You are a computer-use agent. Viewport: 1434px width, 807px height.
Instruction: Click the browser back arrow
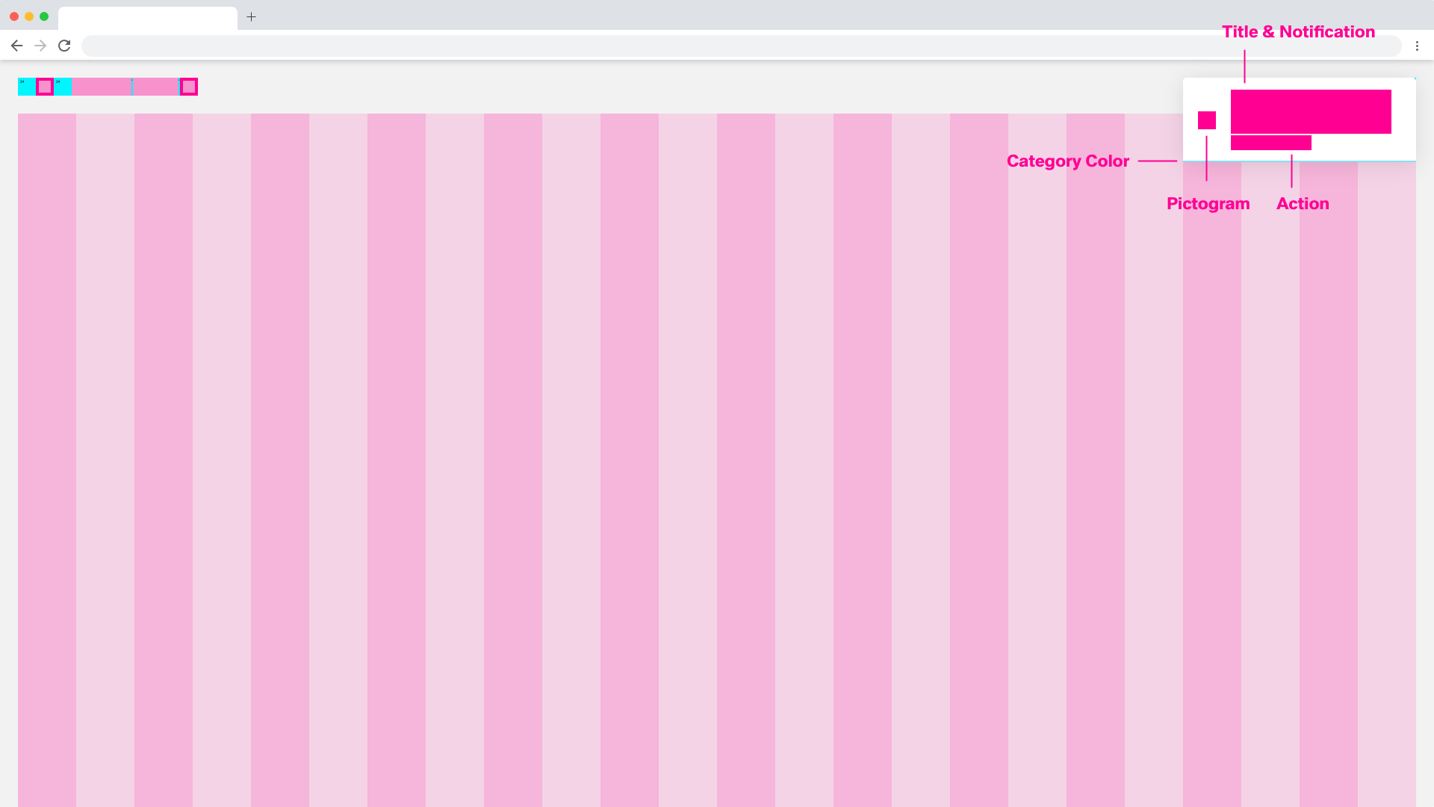coord(16,46)
